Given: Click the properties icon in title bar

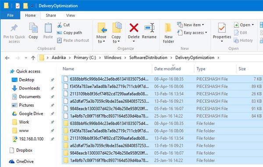Looking at the screenshot, I should [x=18, y=6].
